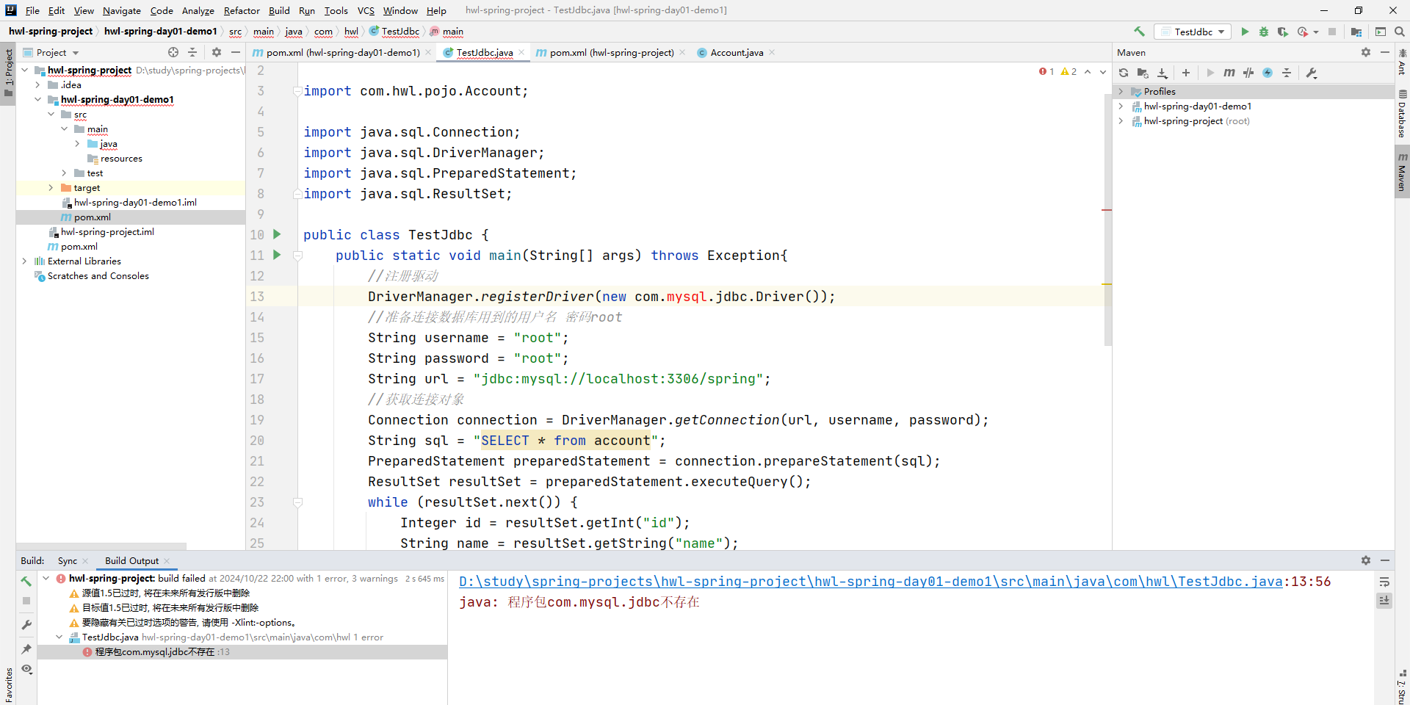Toggle Skip Tests Mode in Maven toolbar
1410x705 pixels.
pyautogui.click(x=1248, y=73)
